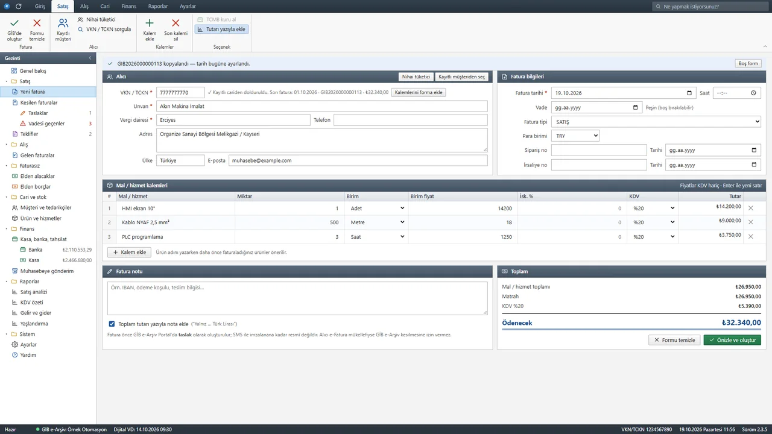Viewport: 772px width, 434px height.
Task: Delete the PLC programlama row with X icon
Action: (x=751, y=237)
